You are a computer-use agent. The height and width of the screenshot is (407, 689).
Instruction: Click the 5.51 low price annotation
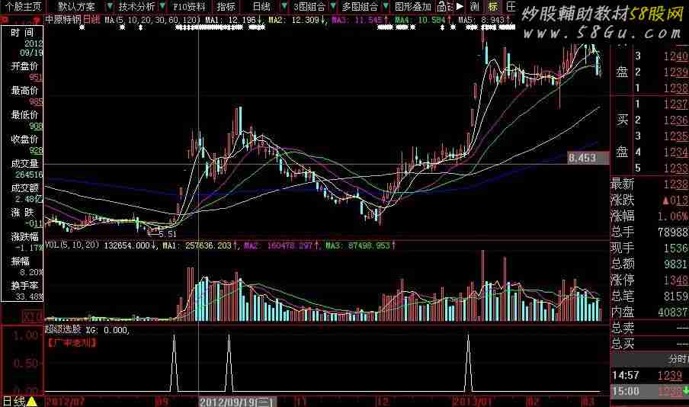tap(167, 235)
